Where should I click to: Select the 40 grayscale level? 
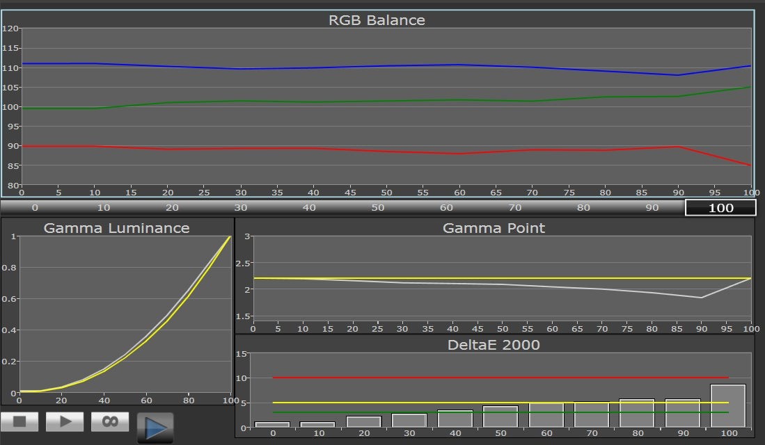click(x=309, y=208)
